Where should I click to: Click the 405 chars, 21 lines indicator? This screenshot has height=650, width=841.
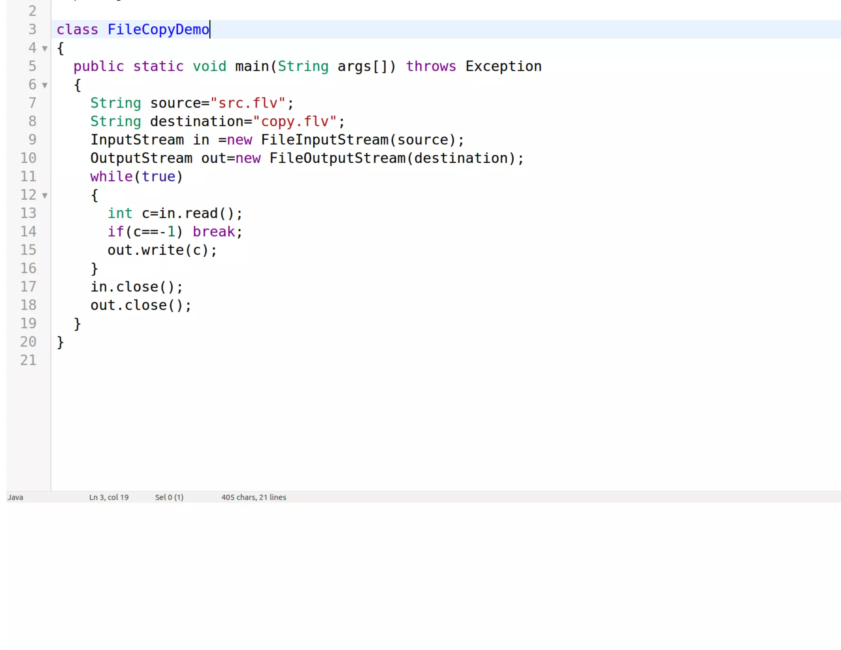(x=254, y=497)
